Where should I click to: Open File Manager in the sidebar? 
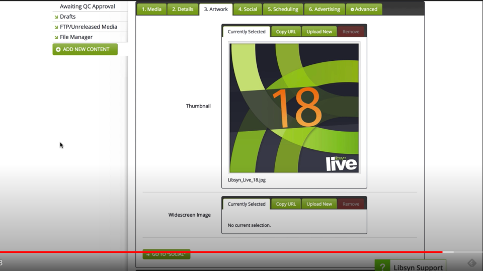point(76,37)
